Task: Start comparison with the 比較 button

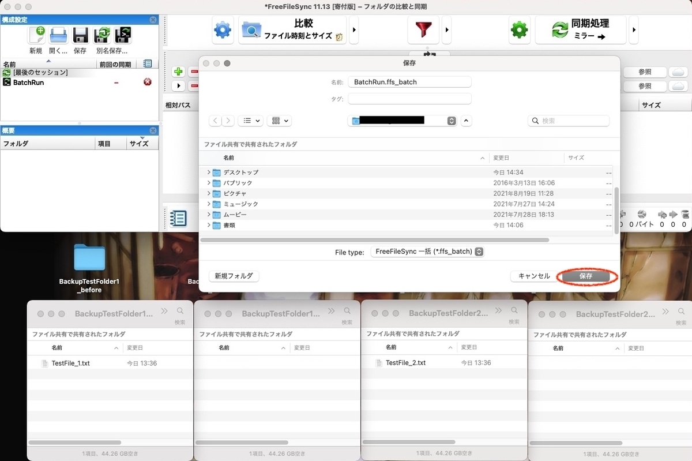Action: point(292,30)
